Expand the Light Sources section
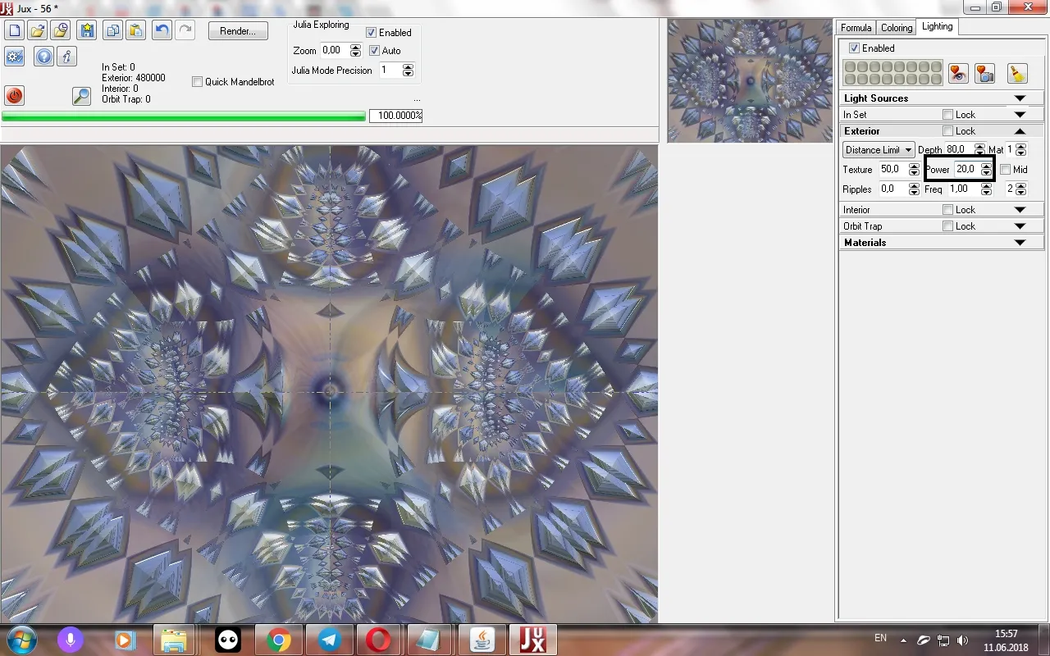This screenshot has height=656, width=1050. point(1020,98)
